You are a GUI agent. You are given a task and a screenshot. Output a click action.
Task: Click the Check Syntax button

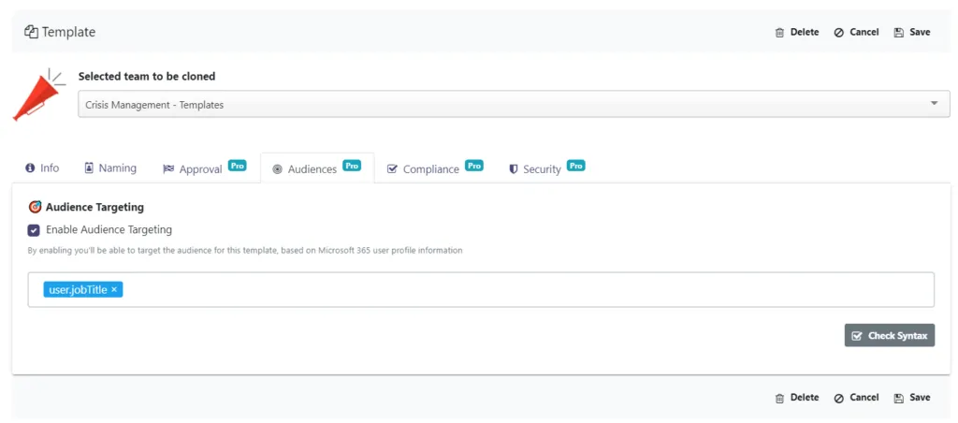tap(890, 336)
